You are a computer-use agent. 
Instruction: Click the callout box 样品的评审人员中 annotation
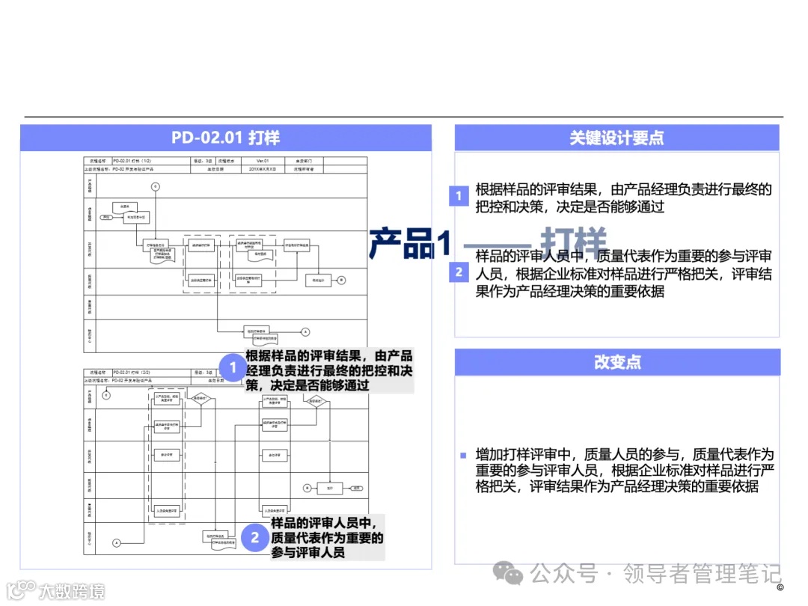(327, 536)
